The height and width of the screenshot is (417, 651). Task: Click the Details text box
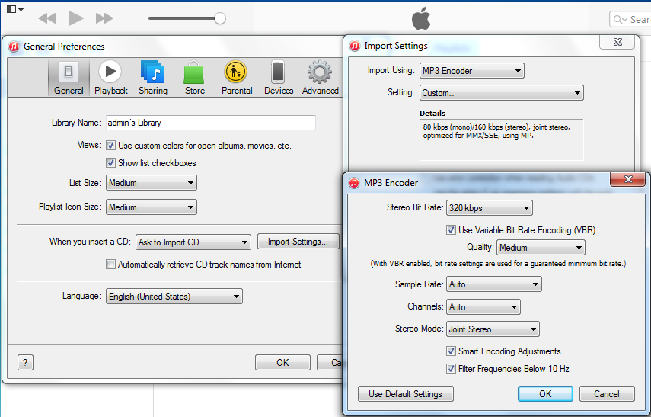tap(502, 140)
